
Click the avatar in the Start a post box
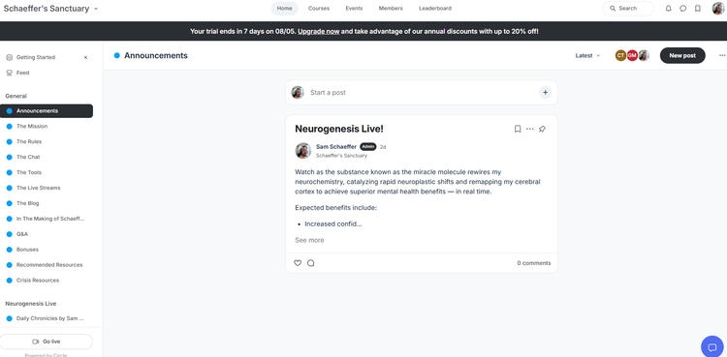click(298, 93)
